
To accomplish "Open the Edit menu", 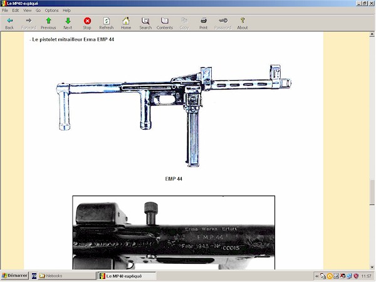I will pos(16,10).
